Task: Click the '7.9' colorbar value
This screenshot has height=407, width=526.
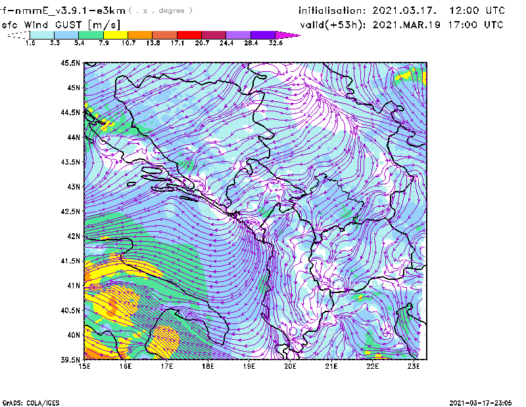Action: 104,43
